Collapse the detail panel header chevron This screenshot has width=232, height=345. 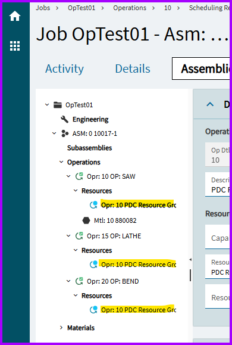click(210, 104)
